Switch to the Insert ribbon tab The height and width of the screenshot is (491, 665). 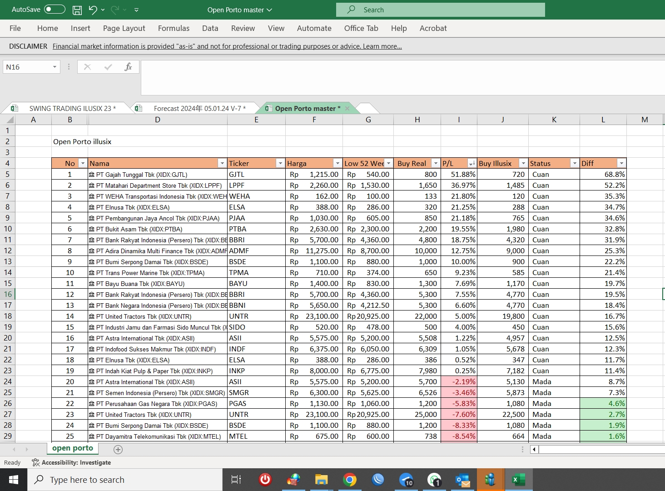(80, 28)
